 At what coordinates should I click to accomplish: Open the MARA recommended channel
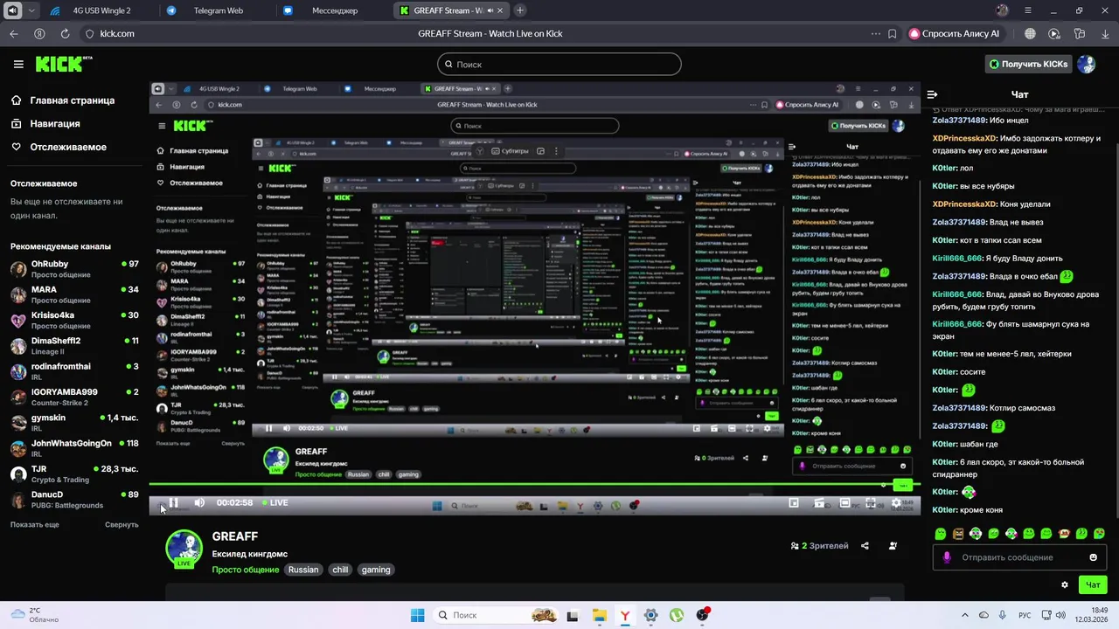74,294
